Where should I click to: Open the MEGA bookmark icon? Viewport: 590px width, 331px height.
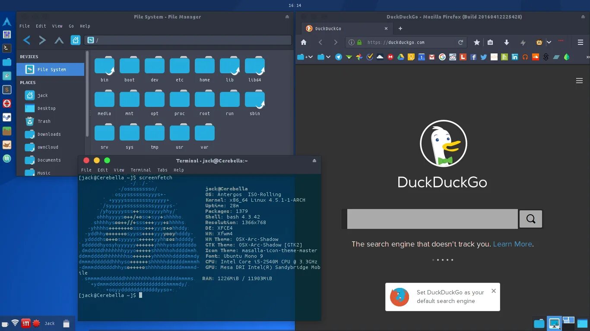click(x=390, y=57)
